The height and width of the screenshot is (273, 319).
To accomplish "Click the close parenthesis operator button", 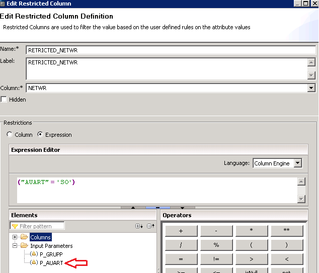I will coord(287,245).
